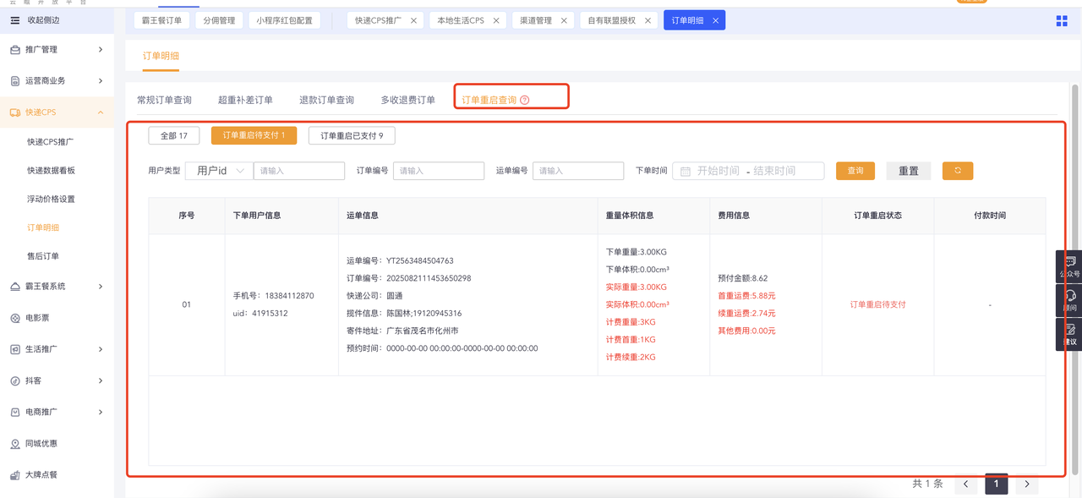
Task: Close the 快递CPS推广 tab
Action: click(413, 21)
